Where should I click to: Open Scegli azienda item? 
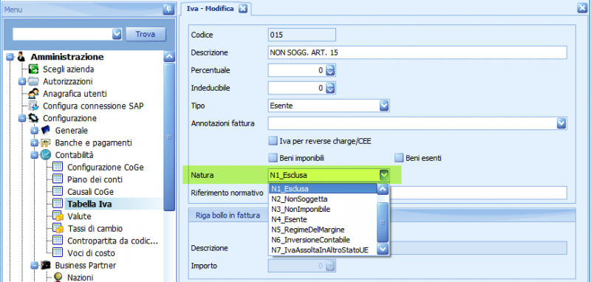(68, 69)
